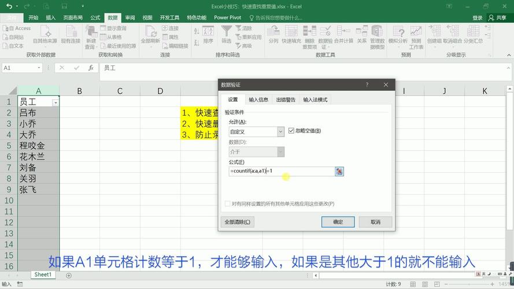Screen dimensions: 514x289
Task: Click the sort descending Z-A icon
Action: (197, 43)
